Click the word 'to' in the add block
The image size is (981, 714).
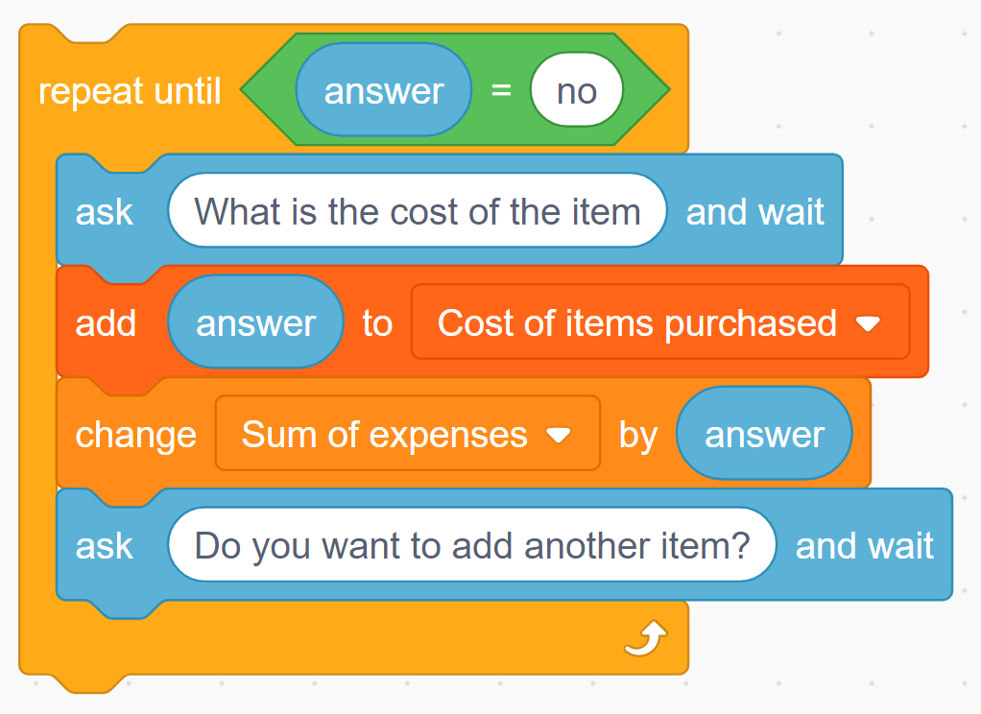click(377, 324)
